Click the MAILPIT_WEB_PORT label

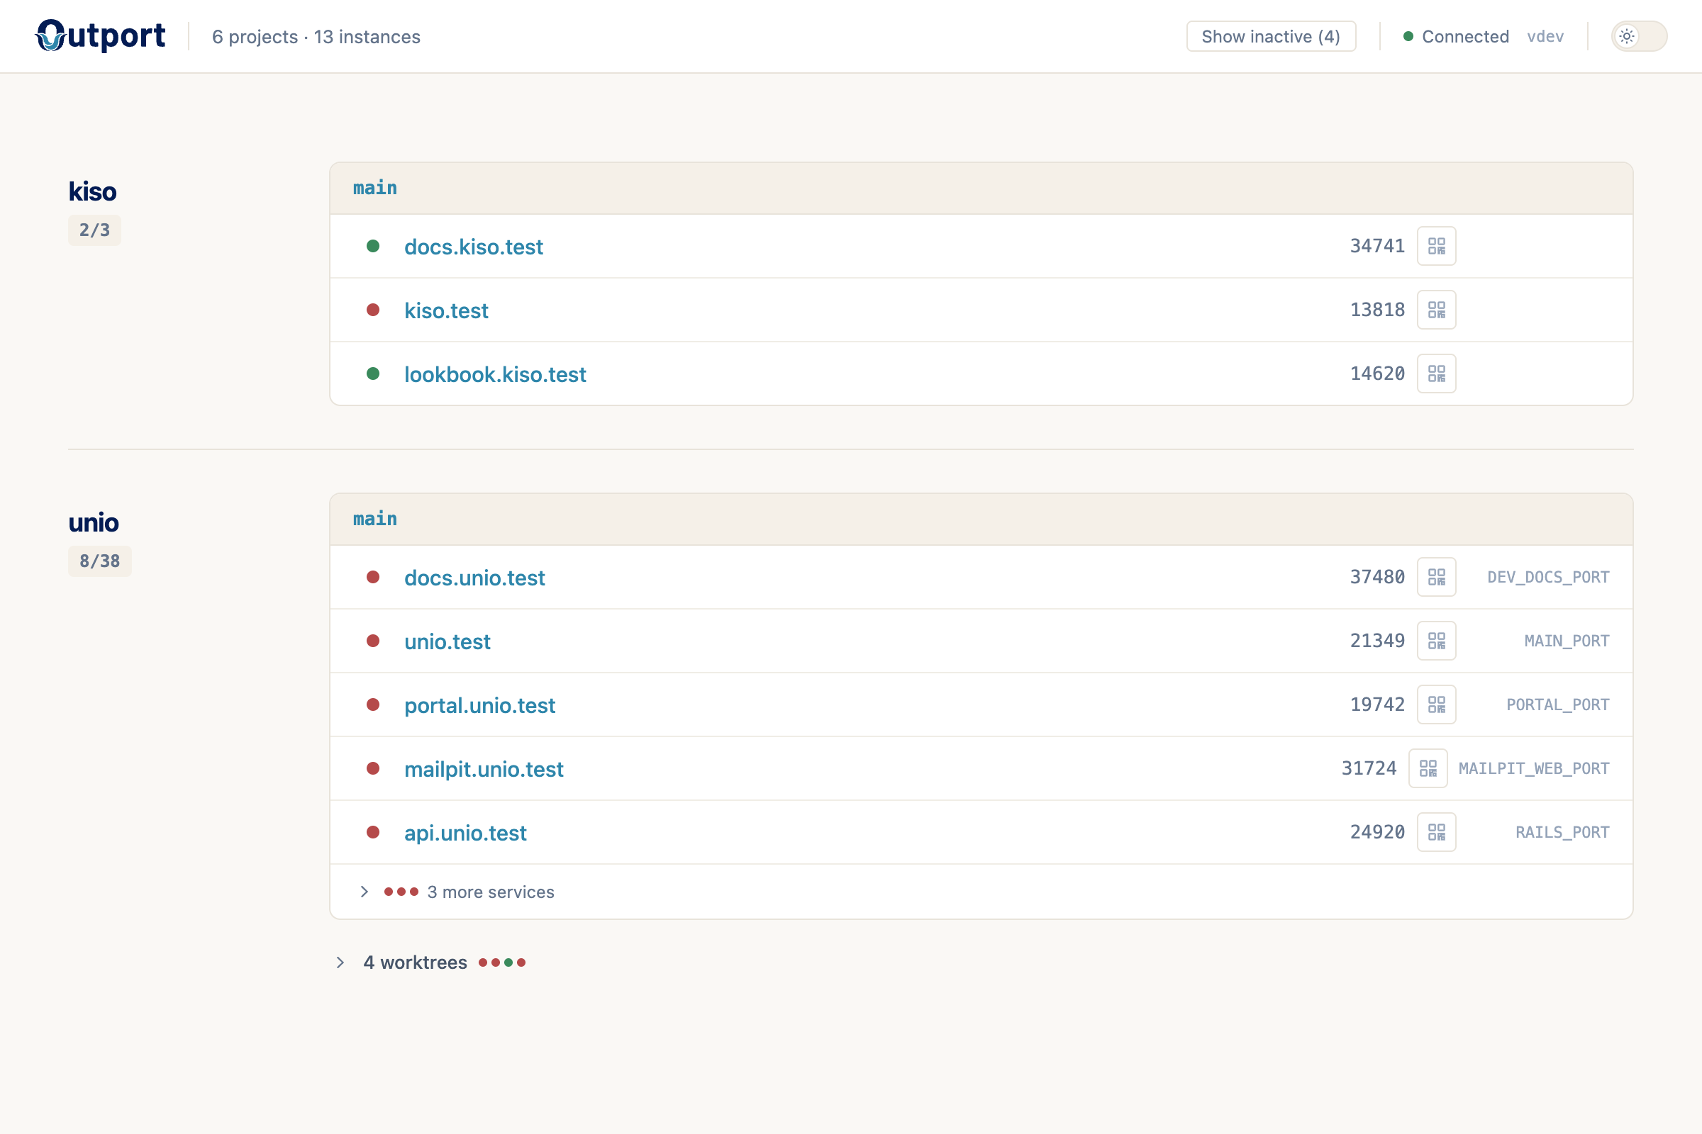(1533, 768)
